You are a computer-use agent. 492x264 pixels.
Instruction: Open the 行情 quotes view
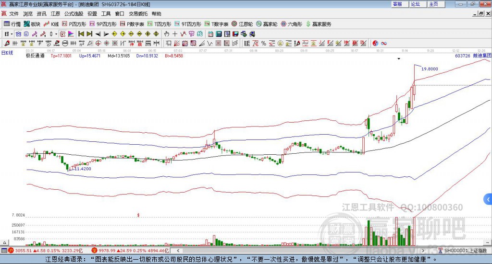(x=12, y=24)
